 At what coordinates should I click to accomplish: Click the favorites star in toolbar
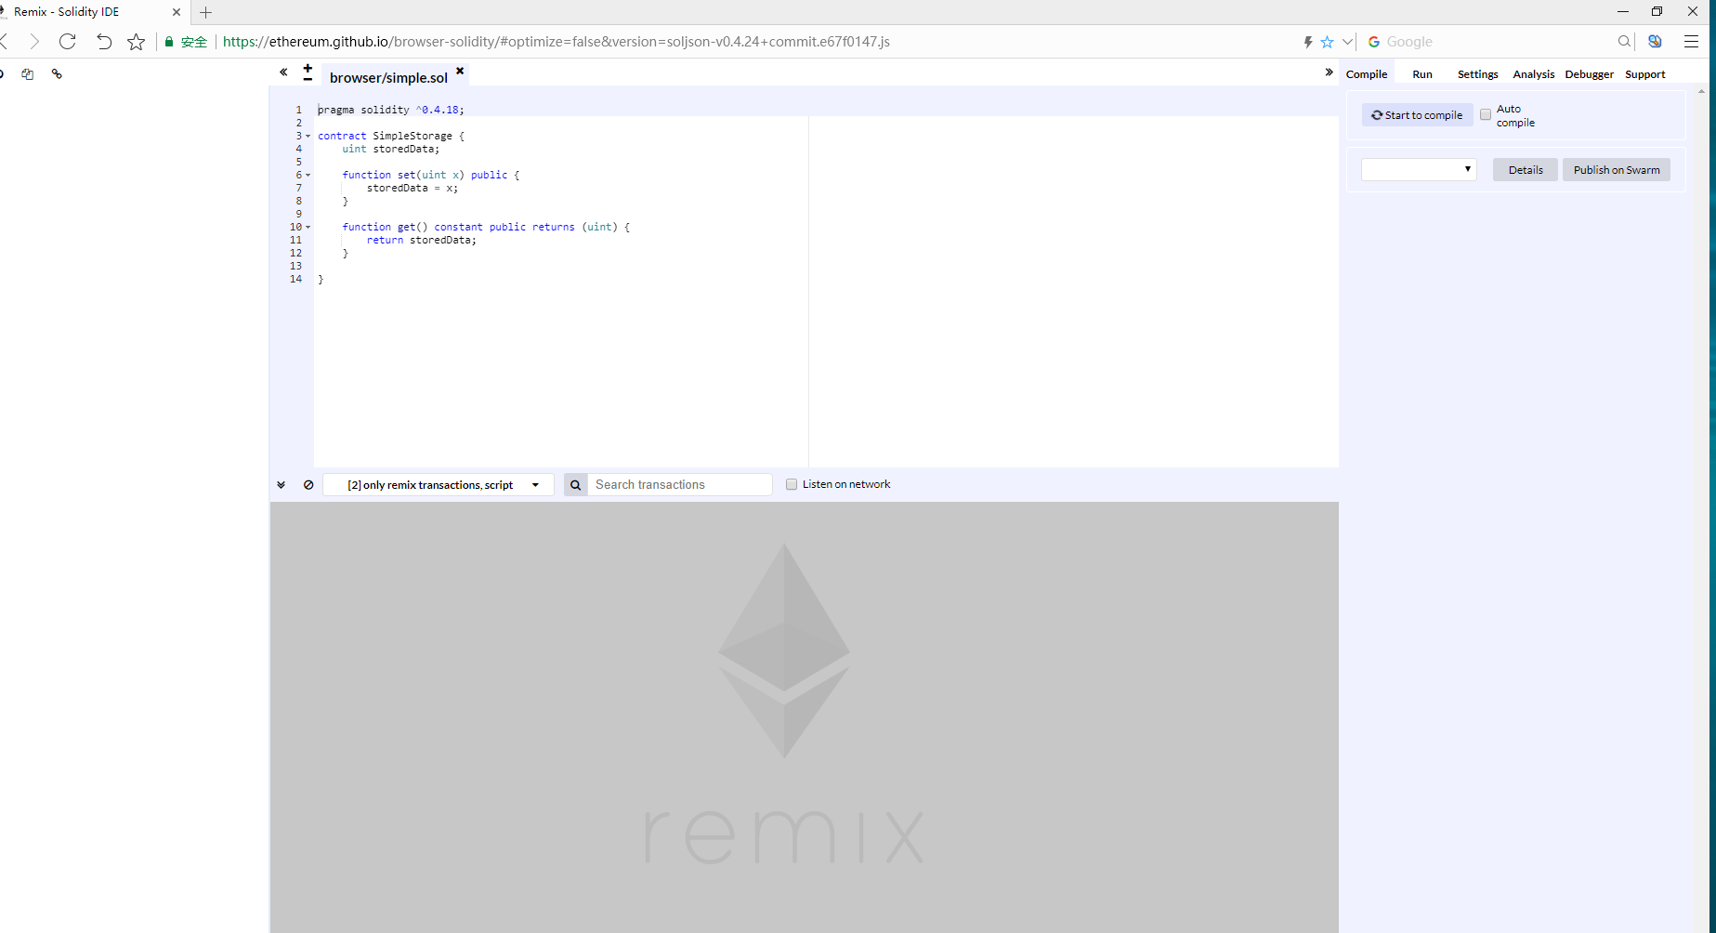(136, 42)
